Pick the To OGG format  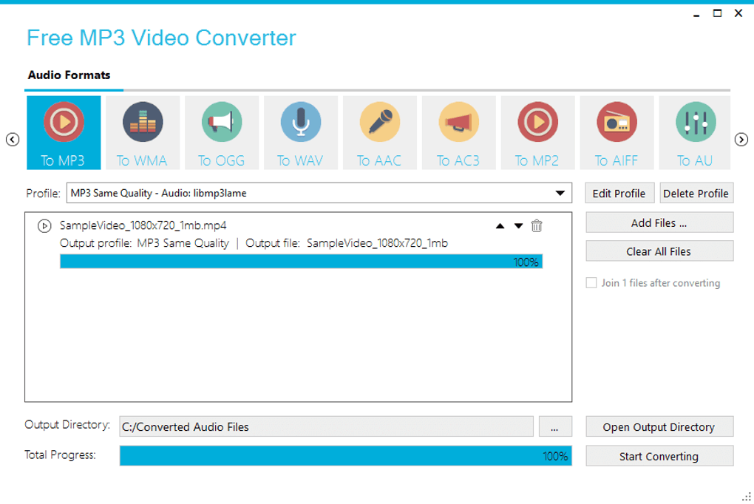[x=222, y=132]
